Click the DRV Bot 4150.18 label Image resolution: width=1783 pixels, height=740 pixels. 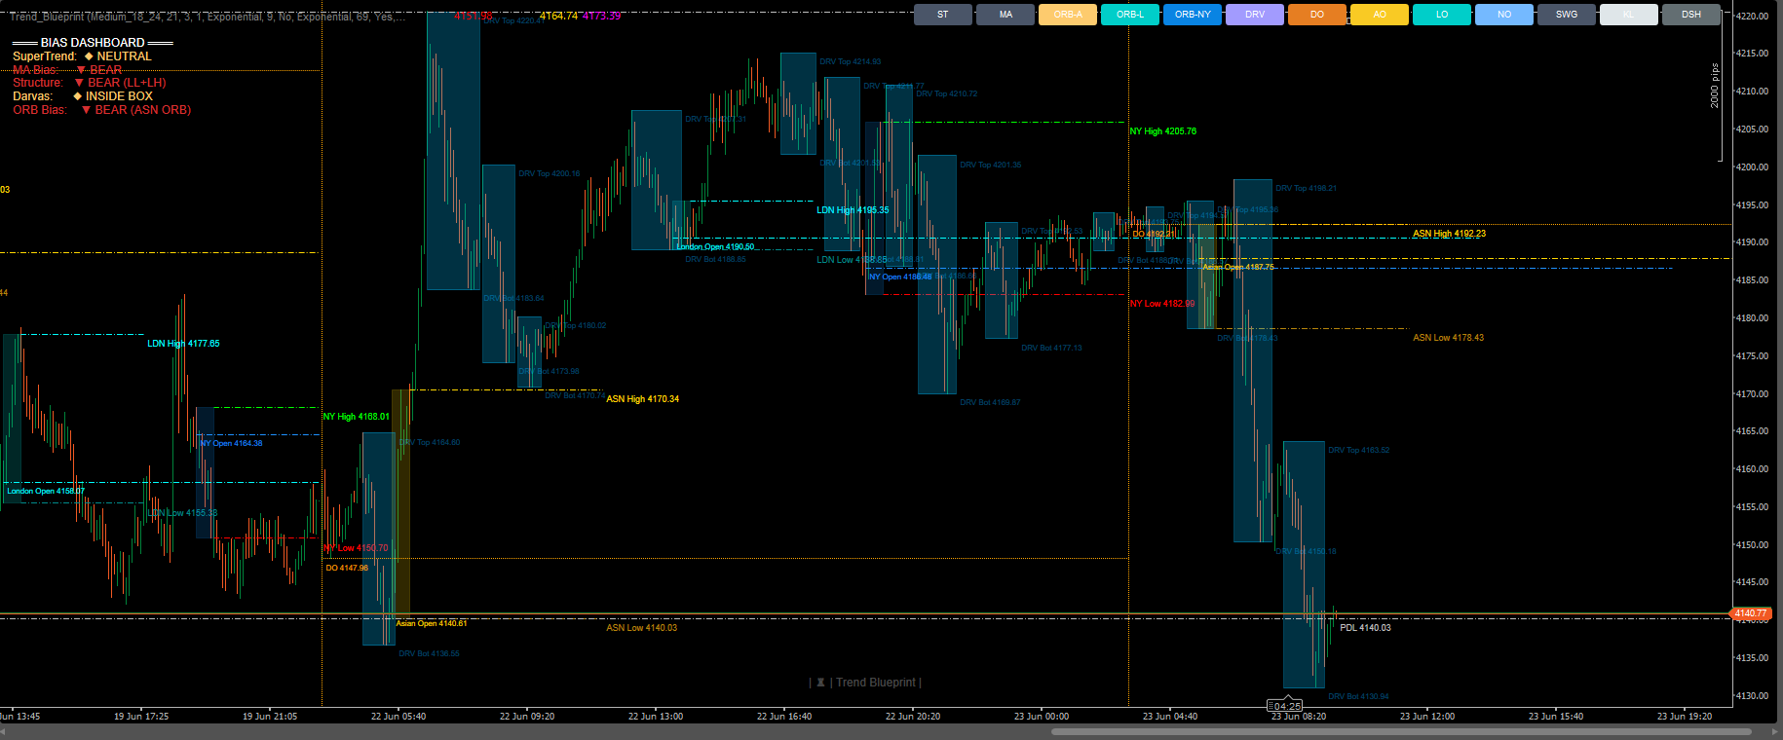pyautogui.click(x=1307, y=552)
